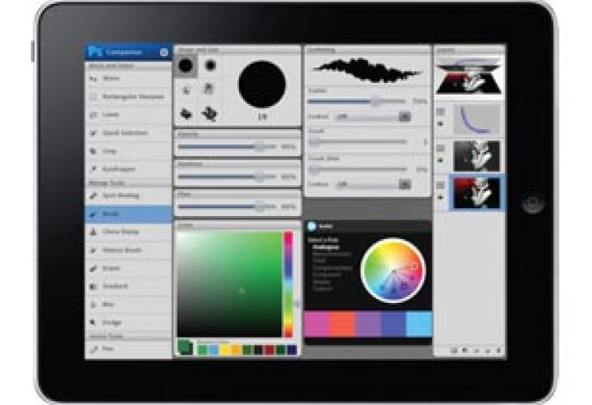Pick the red swatch below color field
Screen dimensions: 592x405
click(270, 350)
